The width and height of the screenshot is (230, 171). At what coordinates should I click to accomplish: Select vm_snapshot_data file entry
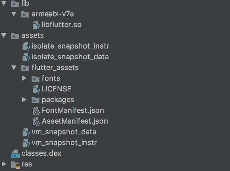pos(64,132)
